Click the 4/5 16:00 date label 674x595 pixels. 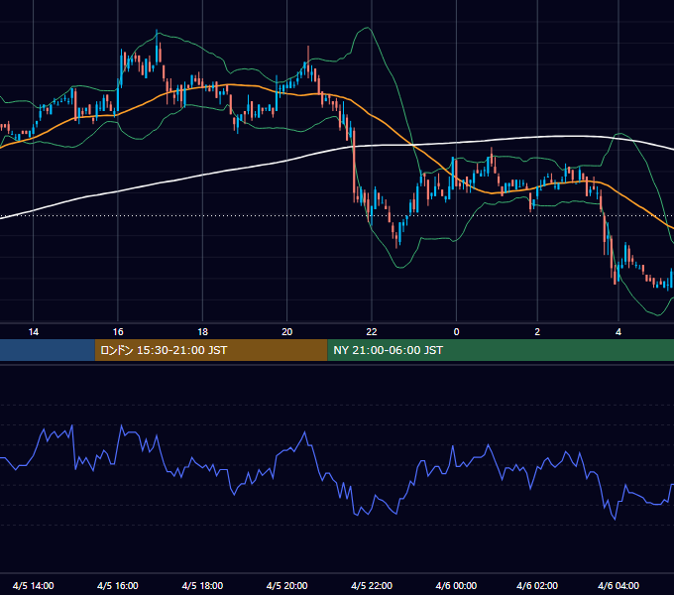[x=118, y=585]
